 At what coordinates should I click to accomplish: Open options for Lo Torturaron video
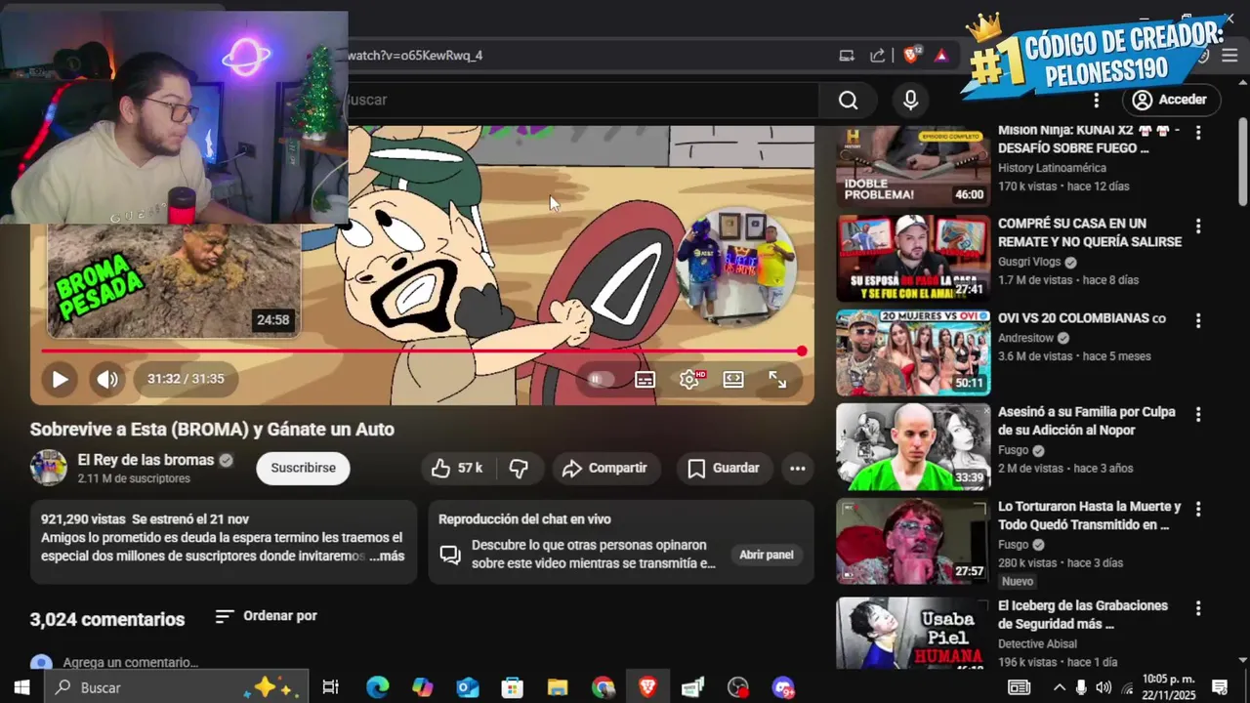(x=1198, y=510)
